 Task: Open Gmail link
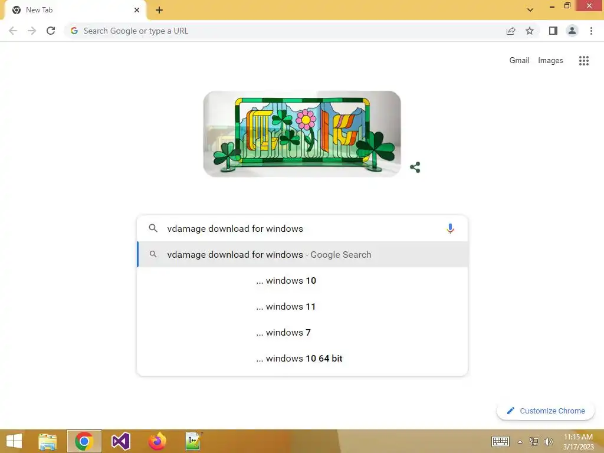point(519,61)
